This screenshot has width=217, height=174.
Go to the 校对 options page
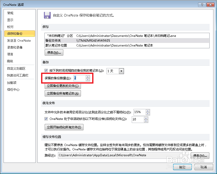point(19,27)
